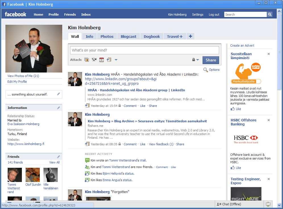The width and height of the screenshot is (283, 209).
Task: Click Create an Advert link
Action: (x=242, y=45)
